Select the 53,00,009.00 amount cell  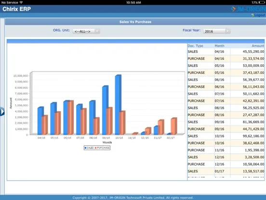point(247,66)
